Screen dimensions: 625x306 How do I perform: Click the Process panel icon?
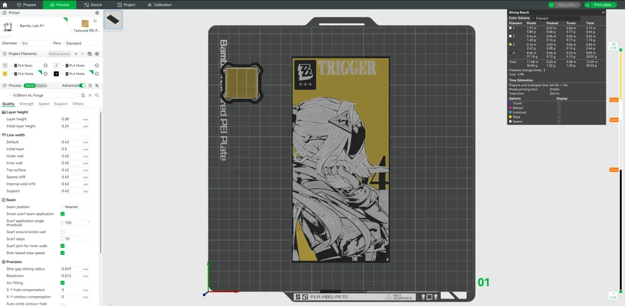click(5, 85)
